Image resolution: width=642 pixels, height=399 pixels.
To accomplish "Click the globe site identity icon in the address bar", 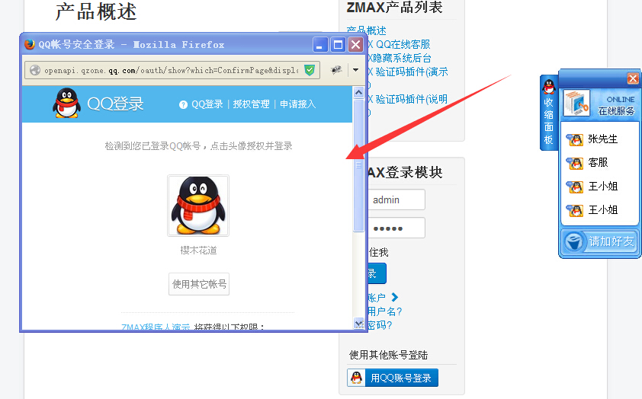I will coord(35,70).
